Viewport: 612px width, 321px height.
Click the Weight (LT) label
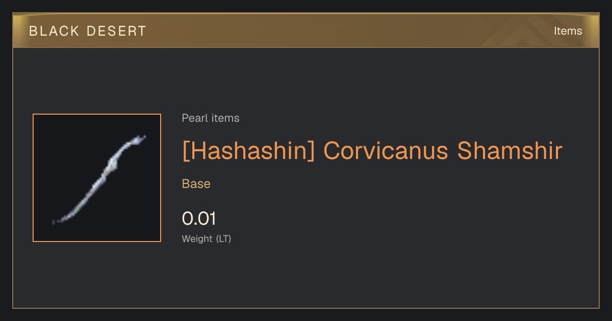[x=207, y=238]
